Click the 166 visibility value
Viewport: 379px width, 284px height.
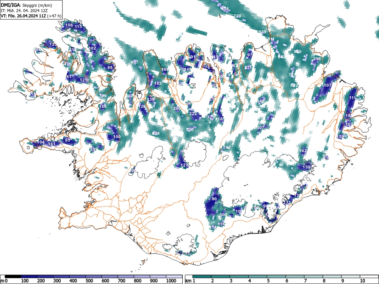click(103, 106)
